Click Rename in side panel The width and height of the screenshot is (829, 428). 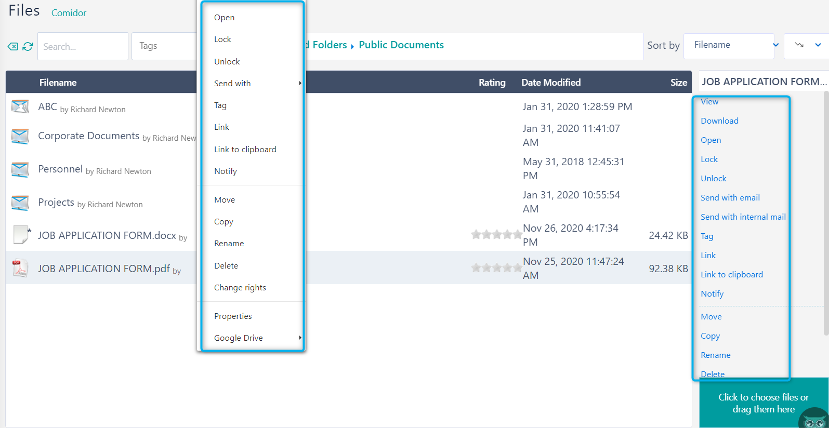coord(715,355)
